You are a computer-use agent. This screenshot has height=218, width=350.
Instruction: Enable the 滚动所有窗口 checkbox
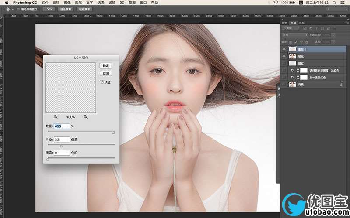pos(18,9)
